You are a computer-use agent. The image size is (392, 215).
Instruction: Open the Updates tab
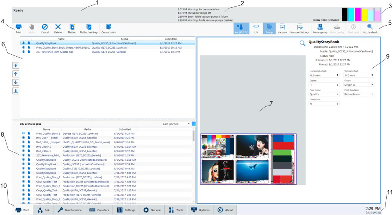(x=200, y=210)
